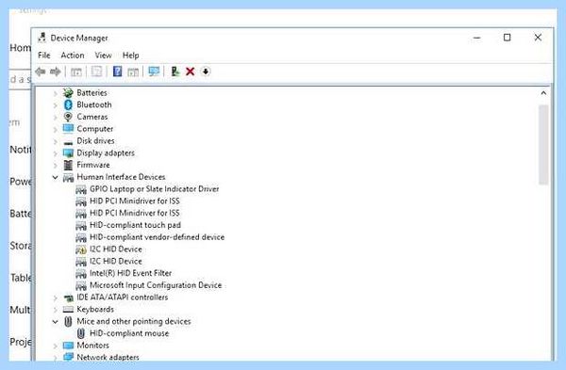Click the red X uninstall device icon
The image size is (566, 370).
click(191, 72)
